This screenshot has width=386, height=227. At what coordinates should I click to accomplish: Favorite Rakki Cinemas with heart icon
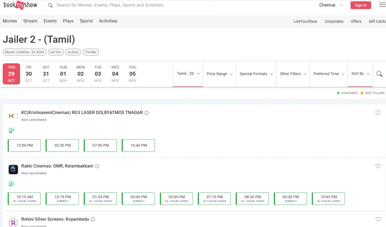(378, 166)
